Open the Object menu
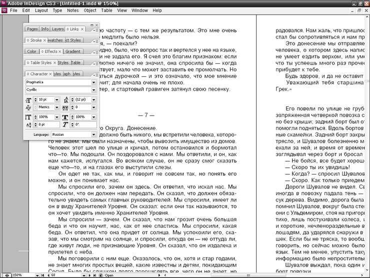 pos(90,11)
